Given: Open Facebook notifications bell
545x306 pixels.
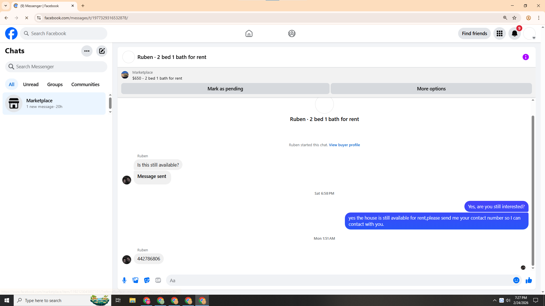Looking at the screenshot, I should pos(514,33).
